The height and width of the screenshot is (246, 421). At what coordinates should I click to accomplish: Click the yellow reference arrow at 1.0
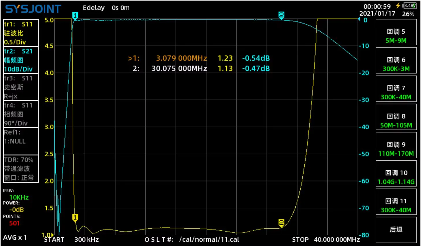(x=52, y=235)
